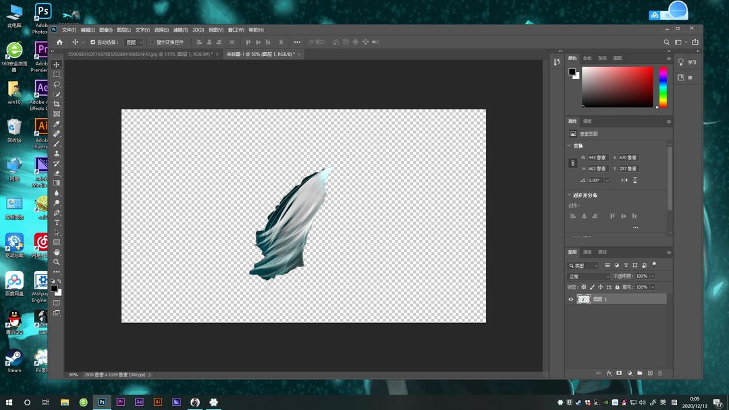Click the share icon in options bar
Image resolution: width=729 pixels, height=410 pixels.
pyautogui.click(x=695, y=42)
